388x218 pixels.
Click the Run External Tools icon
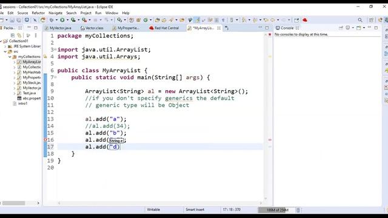pyautogui.click(x=84, y=20)
